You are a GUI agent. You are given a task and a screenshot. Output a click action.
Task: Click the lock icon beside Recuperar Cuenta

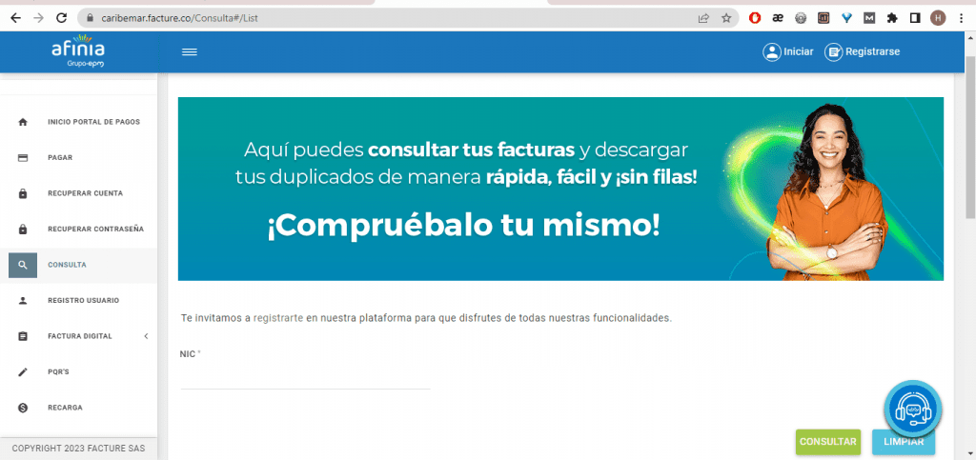[23, 193]
